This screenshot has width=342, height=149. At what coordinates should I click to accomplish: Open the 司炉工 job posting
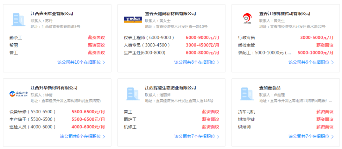130,120
